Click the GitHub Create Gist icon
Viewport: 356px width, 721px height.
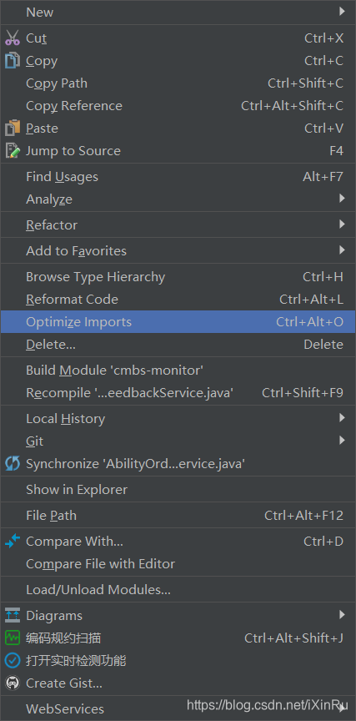[13, 683]
